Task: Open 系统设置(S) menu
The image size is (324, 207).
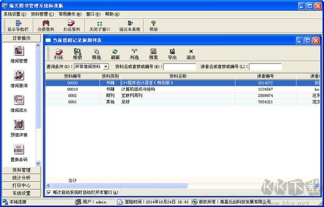Action: [15, 14]
